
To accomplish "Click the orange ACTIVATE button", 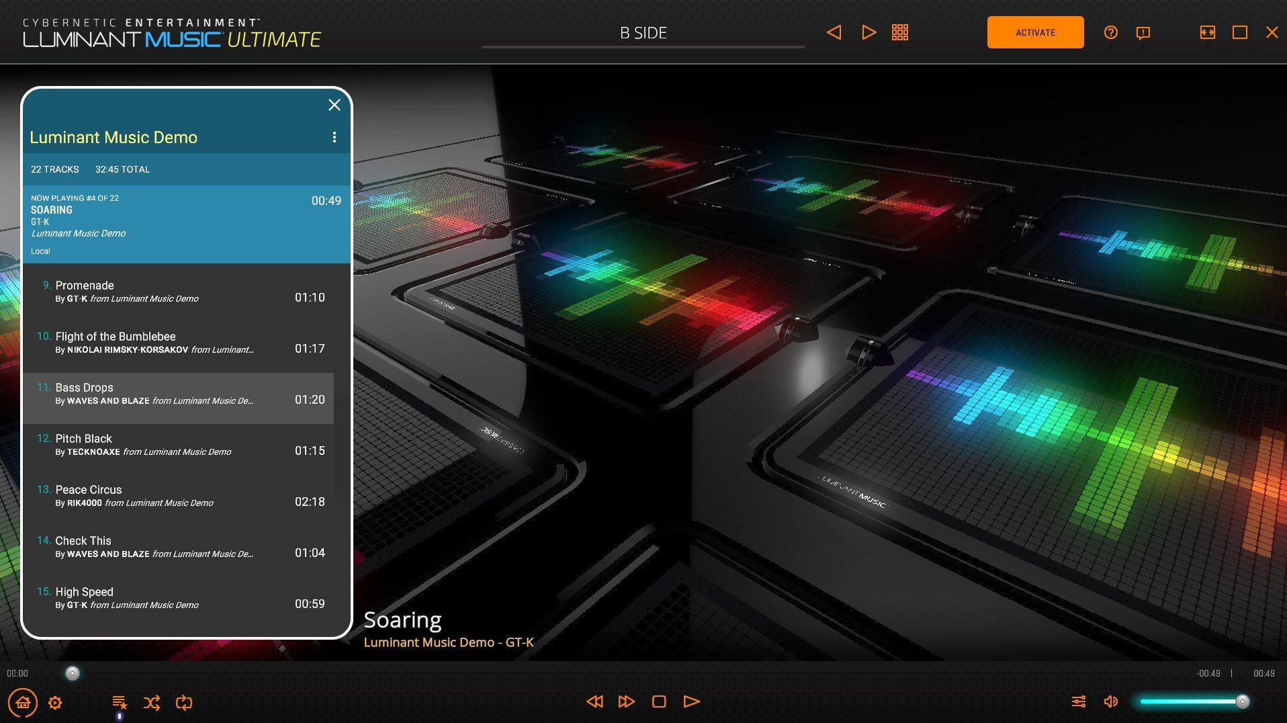I will click(1035, 32).
